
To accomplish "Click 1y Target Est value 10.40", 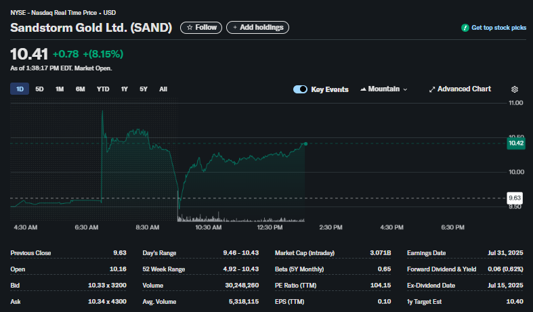I will tap(515, 301).
